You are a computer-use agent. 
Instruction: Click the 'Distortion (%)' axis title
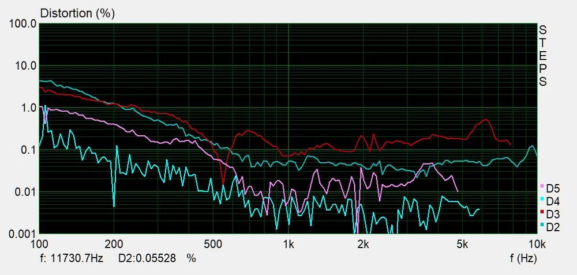coord(77,14)
